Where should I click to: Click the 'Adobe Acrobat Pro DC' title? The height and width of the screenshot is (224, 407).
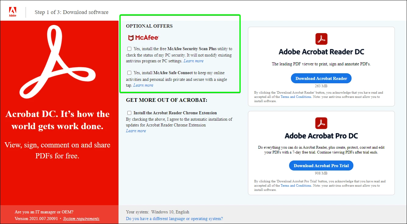tap(321, 136)
